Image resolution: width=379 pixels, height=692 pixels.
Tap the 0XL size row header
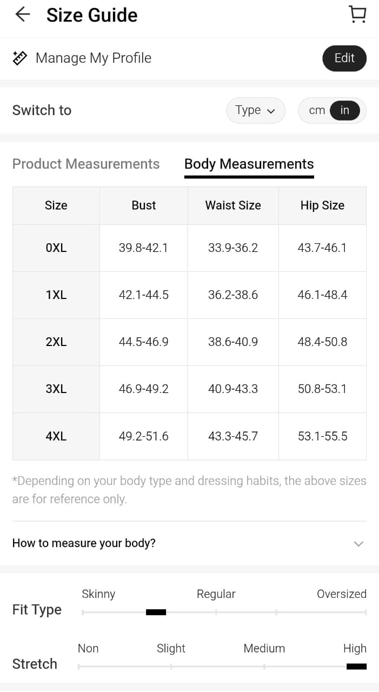[56, 248]
